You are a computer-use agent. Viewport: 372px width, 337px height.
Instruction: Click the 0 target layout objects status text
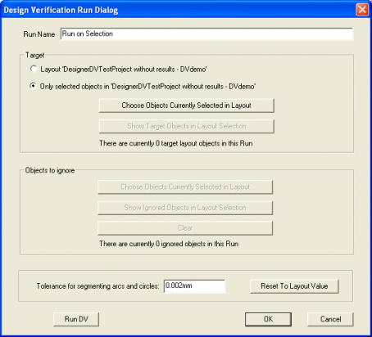[176, 143]
